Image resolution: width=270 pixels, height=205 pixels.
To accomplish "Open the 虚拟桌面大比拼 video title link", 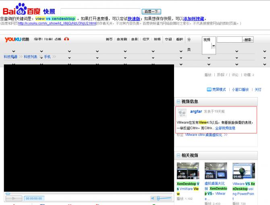I will point(216,191).
